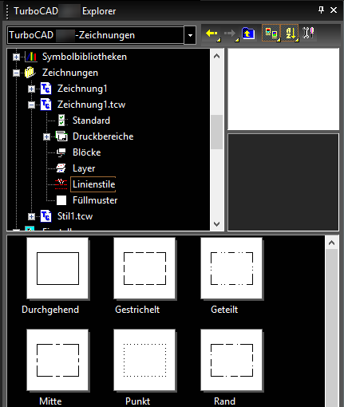Select the Mitte line style thumbnail

(x=57, y=360)
